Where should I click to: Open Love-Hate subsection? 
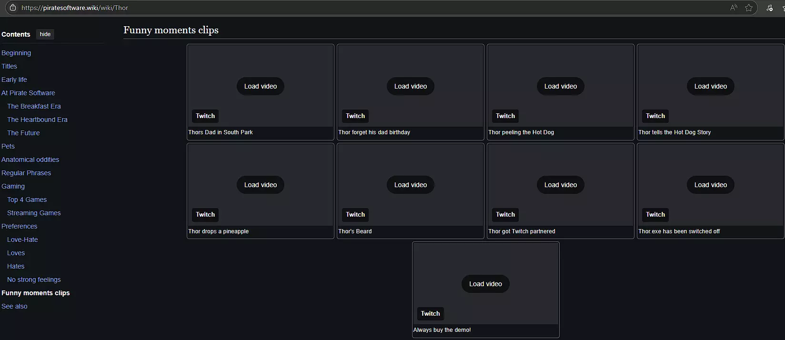click(22, 240)
